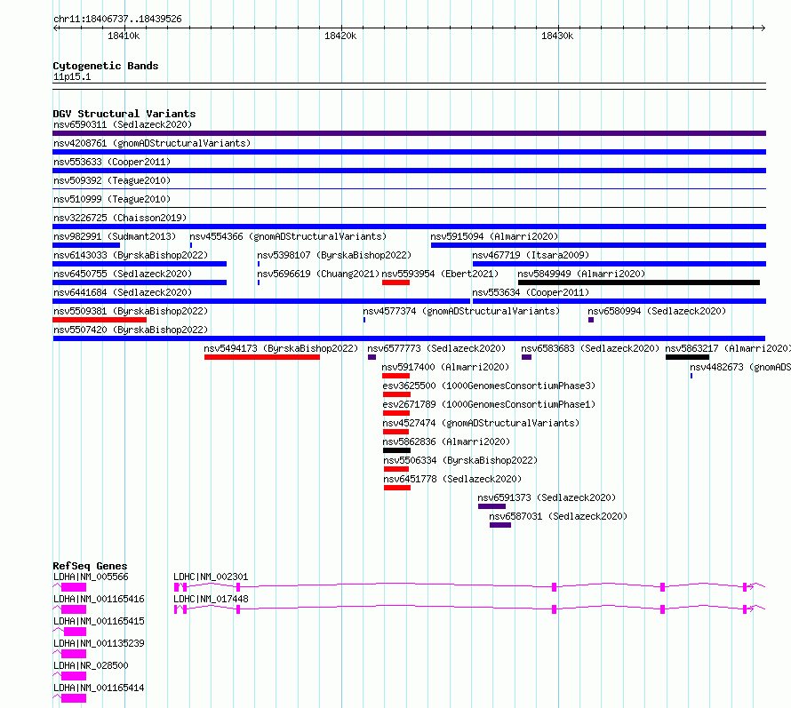Open the nsv553633 (Cooper2011) variant label
791x708 pixels.
[x=112, y=162]
